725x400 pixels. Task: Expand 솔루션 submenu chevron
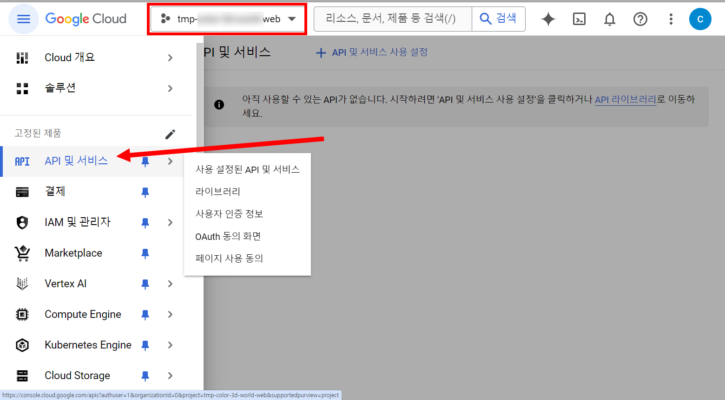pos(170,88)
